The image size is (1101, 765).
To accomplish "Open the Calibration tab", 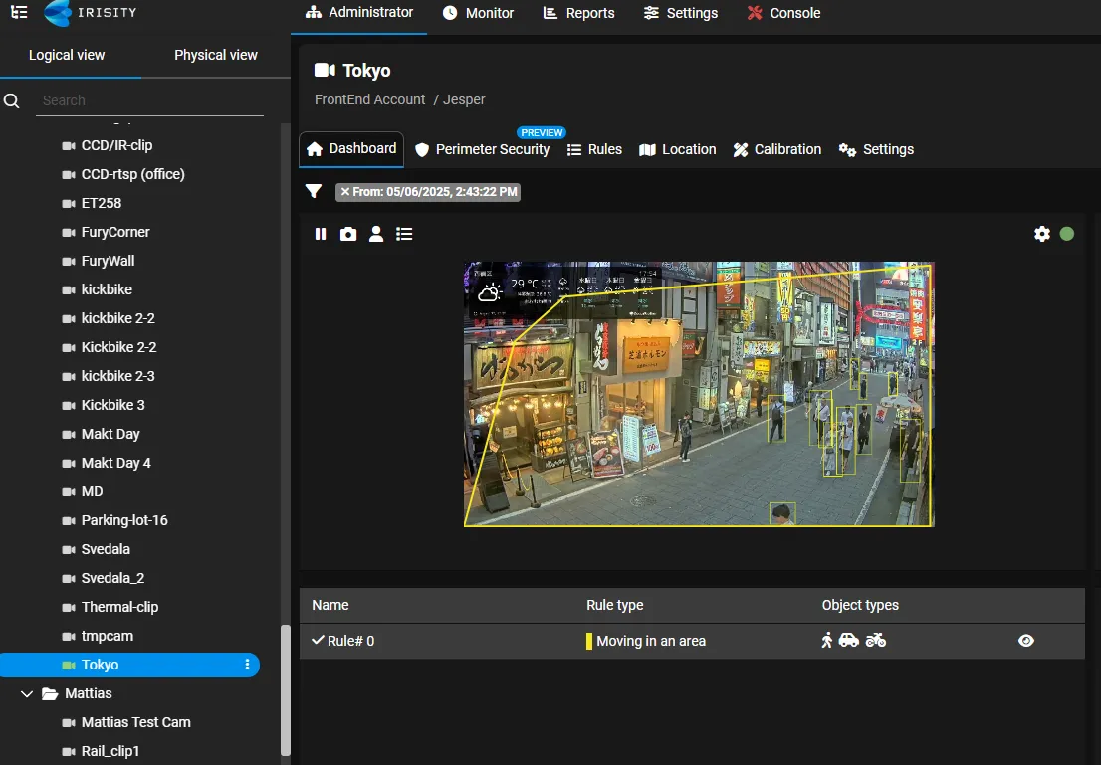I will (777, 149).
